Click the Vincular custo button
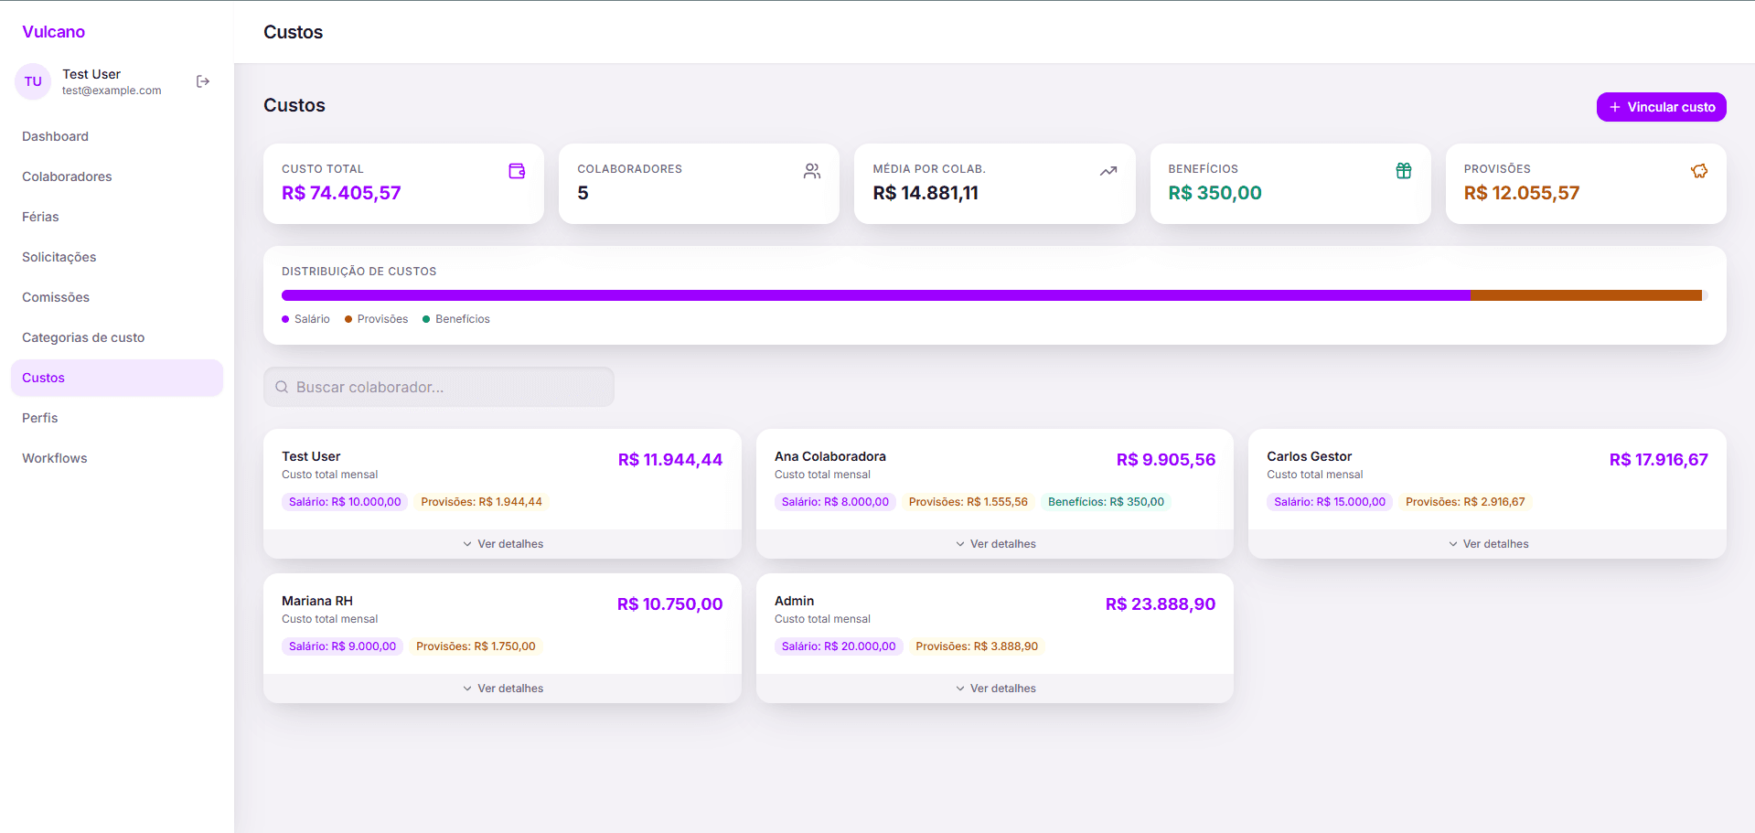This screenshot has height=833, width=1755. pyautogui.click(x=1661, y=107)
